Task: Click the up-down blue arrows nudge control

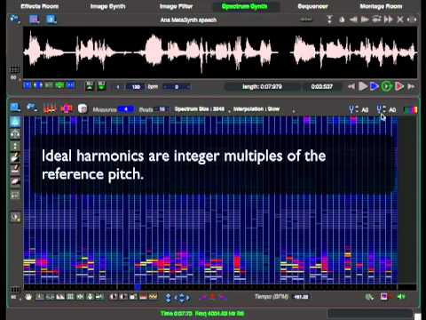Action: pos(168,297)
